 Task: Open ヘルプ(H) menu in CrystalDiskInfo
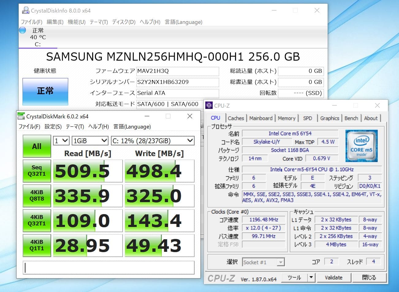(150, 22)
